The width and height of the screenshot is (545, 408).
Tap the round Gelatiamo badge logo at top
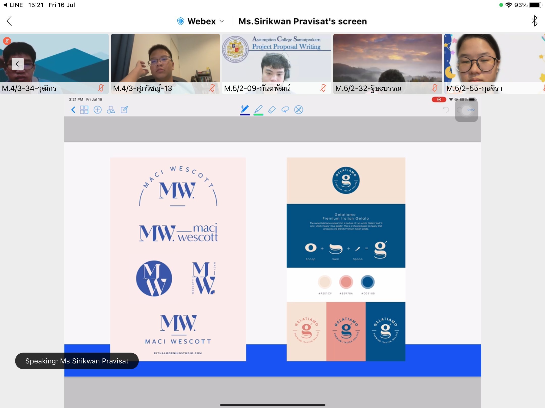coord(346,180)
